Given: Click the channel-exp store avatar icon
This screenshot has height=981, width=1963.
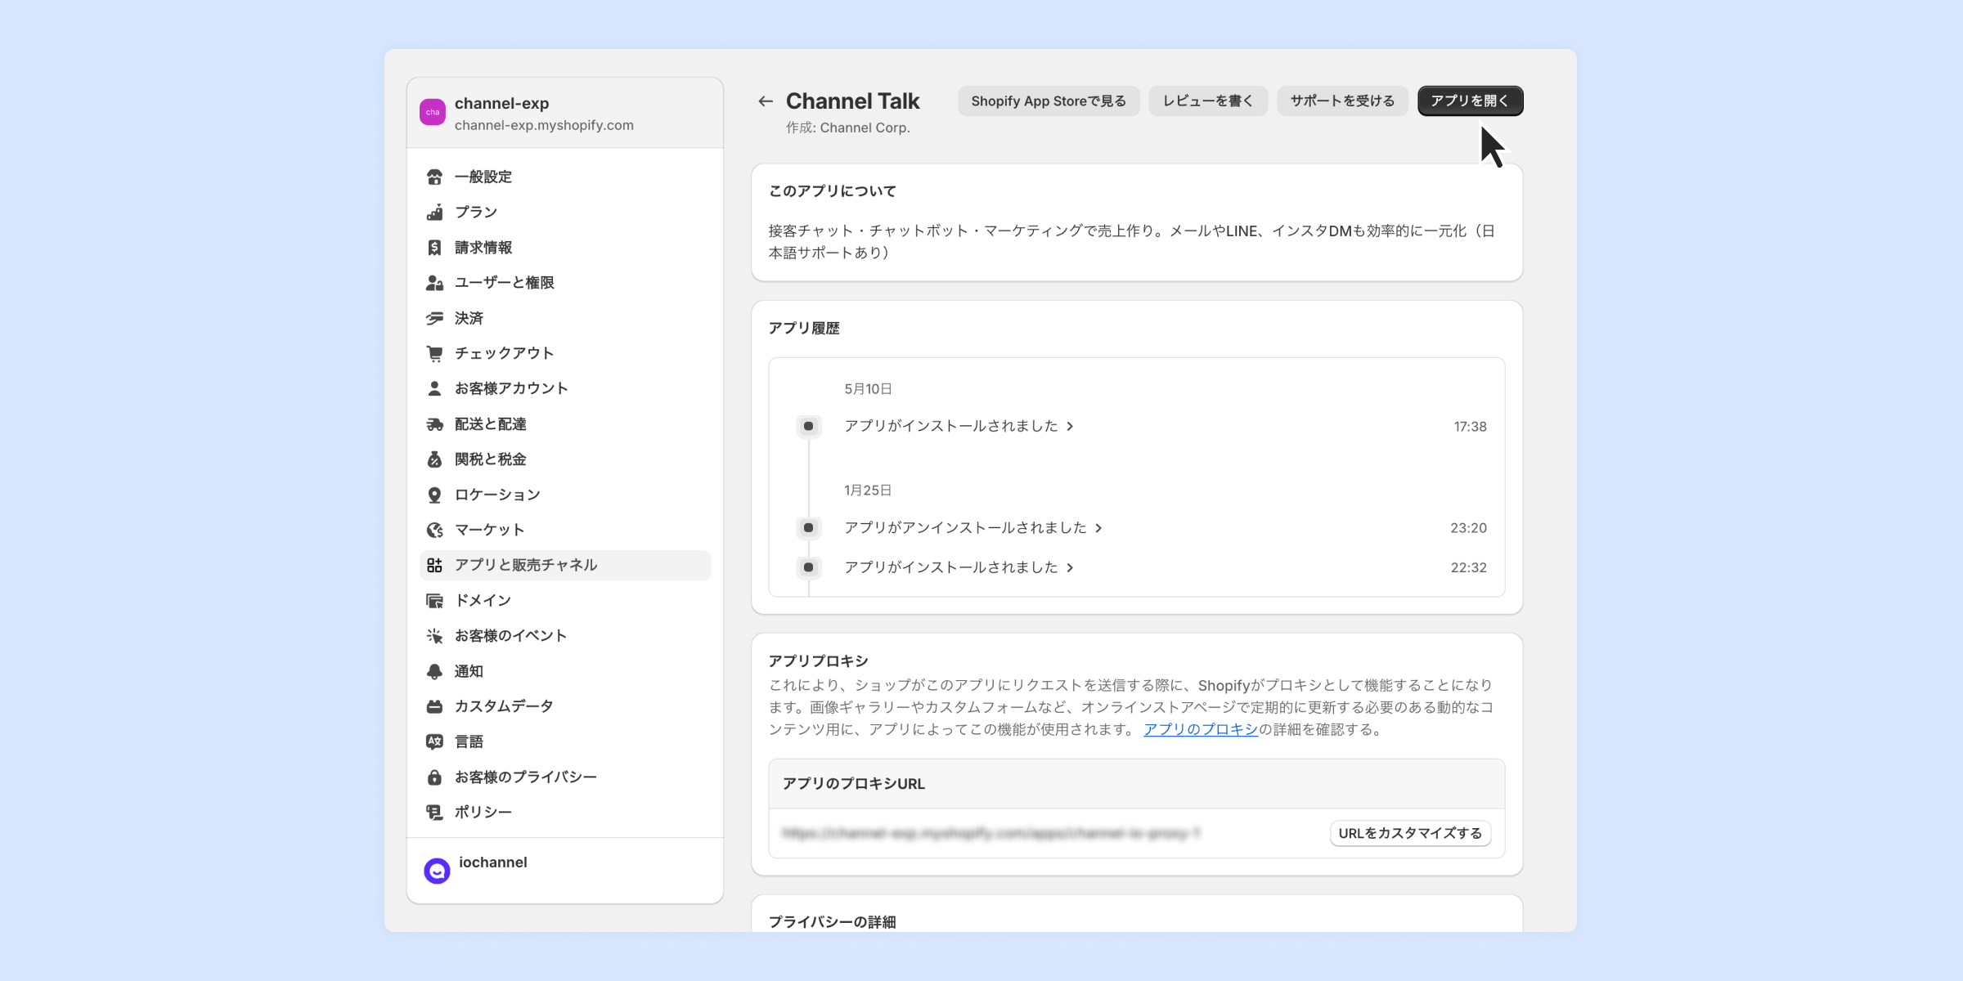Looking at the screenshot, I should click(x=433, y=112).
